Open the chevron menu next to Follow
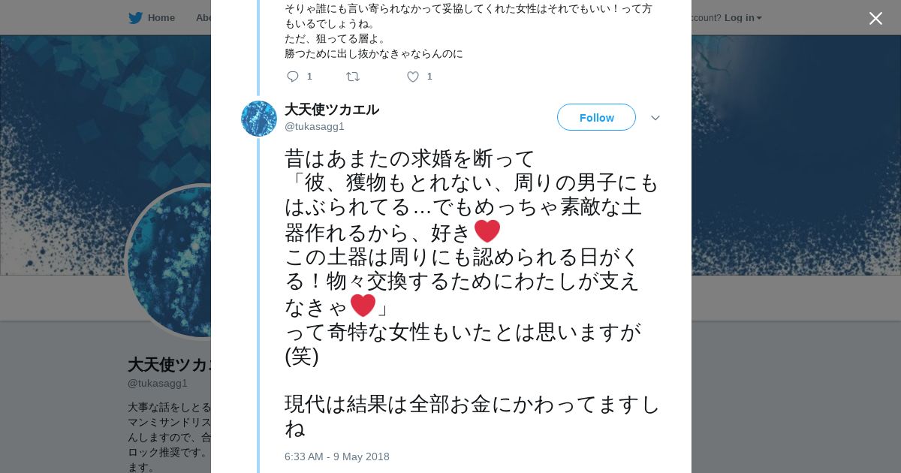The height and width of the screenshot is (473, 901). 655,118
